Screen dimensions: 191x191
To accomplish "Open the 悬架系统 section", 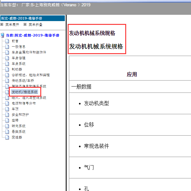I will tap(19, 132).
